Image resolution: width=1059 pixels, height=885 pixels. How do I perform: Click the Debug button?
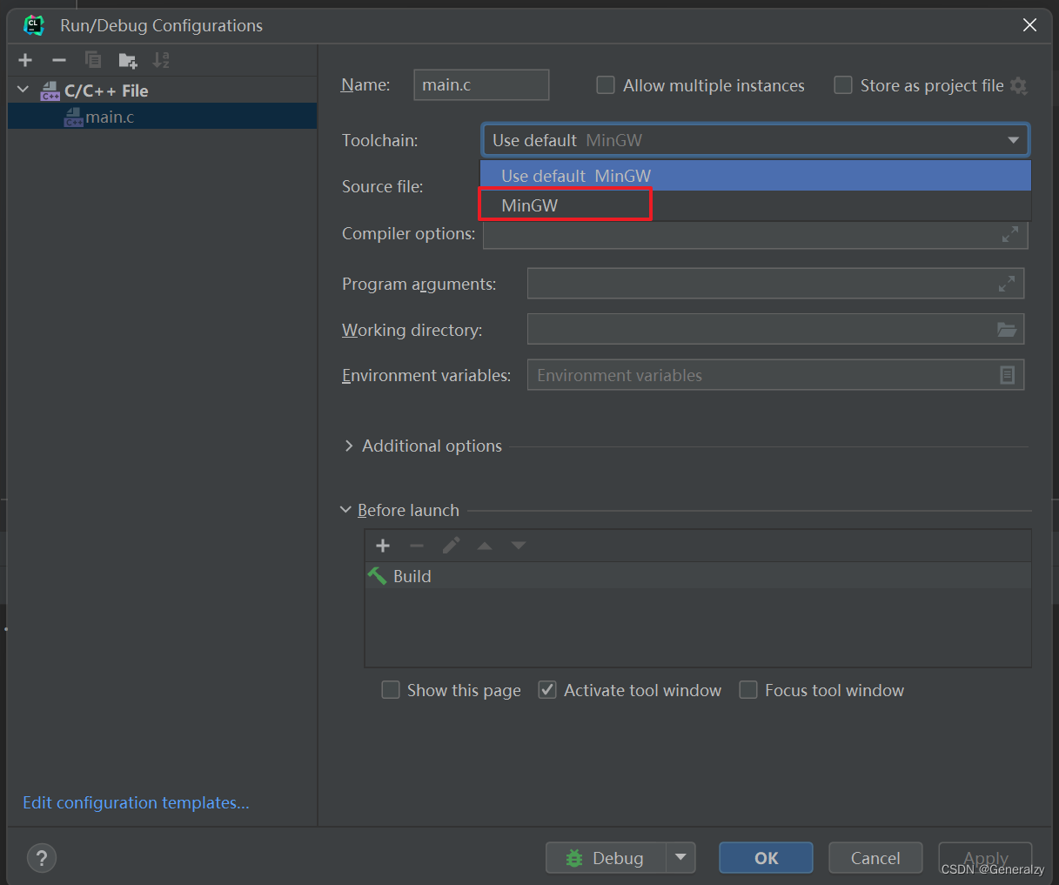(x=606, y=858)
